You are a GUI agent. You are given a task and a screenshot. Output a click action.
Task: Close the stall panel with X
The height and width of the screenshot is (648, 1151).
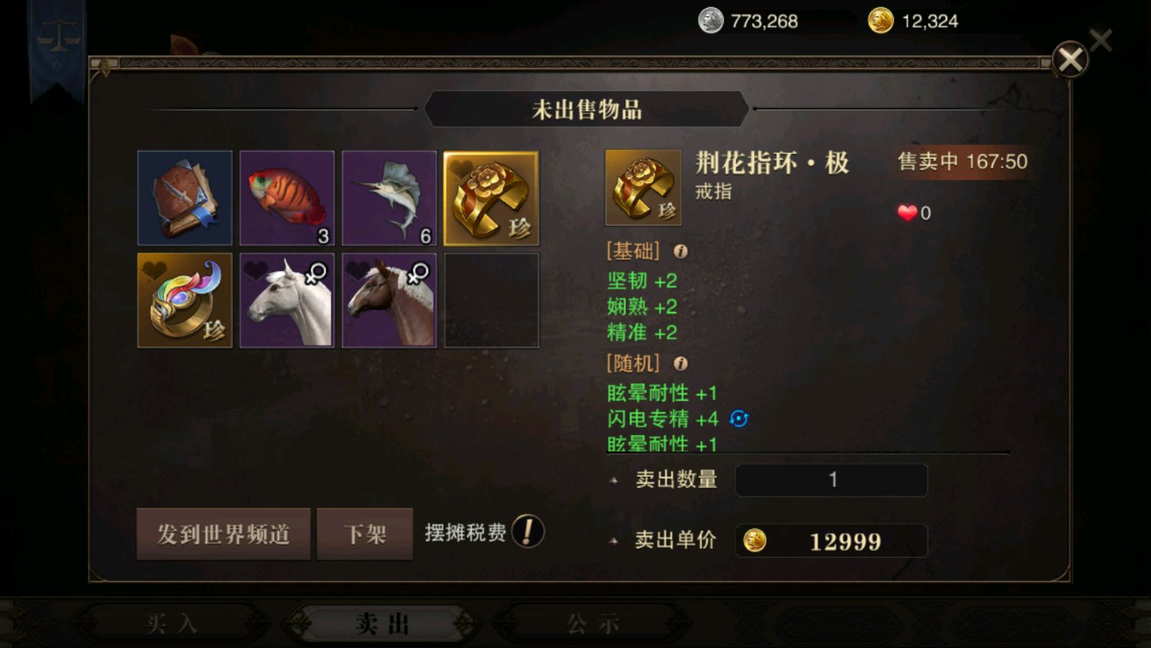pos(1070,59)
